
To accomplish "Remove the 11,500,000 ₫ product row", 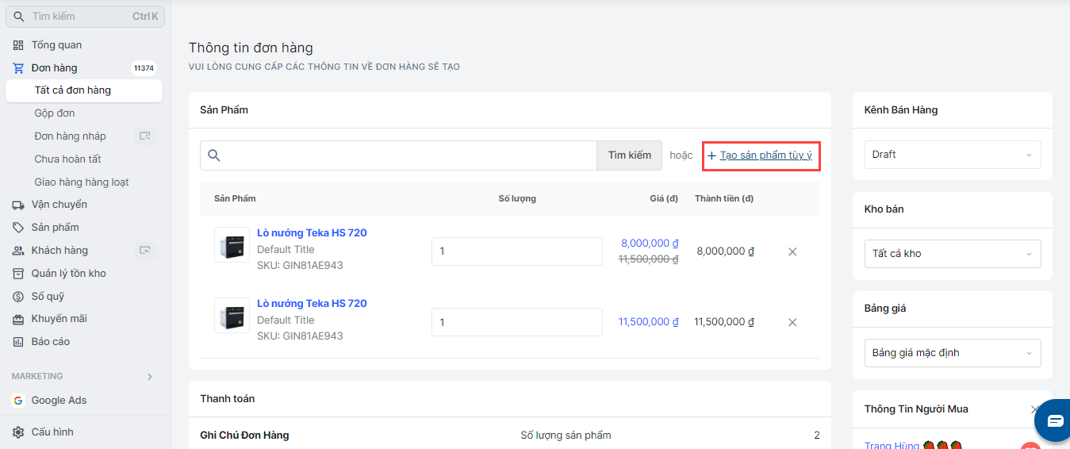I will [792, 322].
